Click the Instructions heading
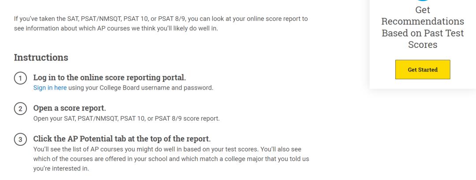This screenshot has height=180, width=476. point(41,58)
